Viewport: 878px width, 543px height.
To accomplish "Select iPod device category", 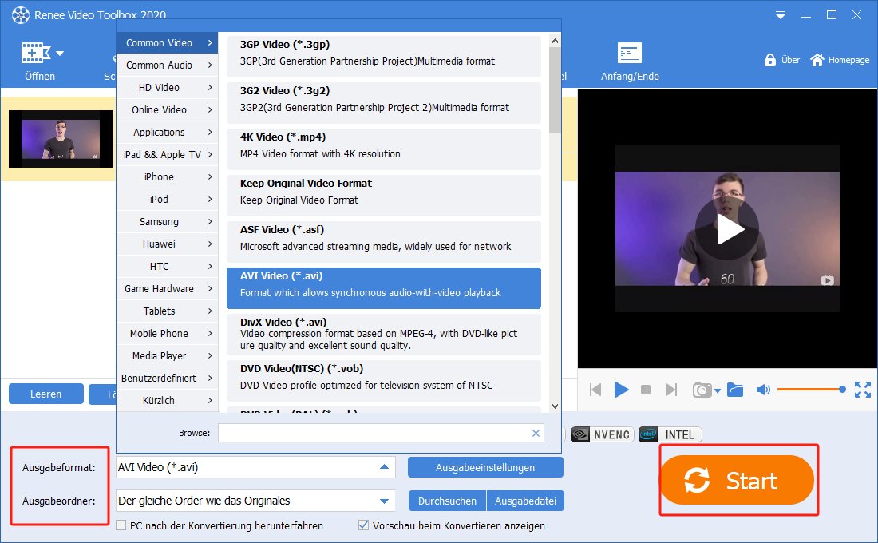I will tap(167, 200).
